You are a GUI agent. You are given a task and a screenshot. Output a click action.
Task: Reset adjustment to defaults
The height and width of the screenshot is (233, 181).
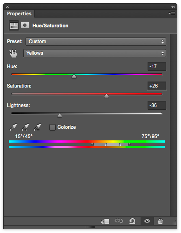(132, 221)
